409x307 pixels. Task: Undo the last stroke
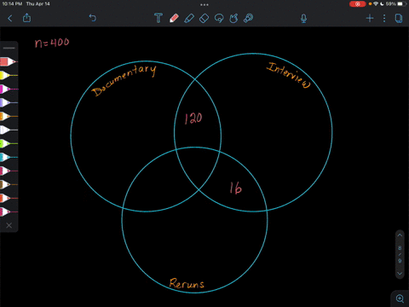pyautogui.click(x=92, y=18)
